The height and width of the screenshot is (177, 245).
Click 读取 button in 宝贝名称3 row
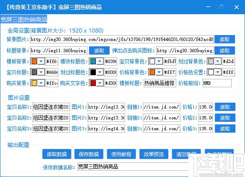(x=225, y=129)
